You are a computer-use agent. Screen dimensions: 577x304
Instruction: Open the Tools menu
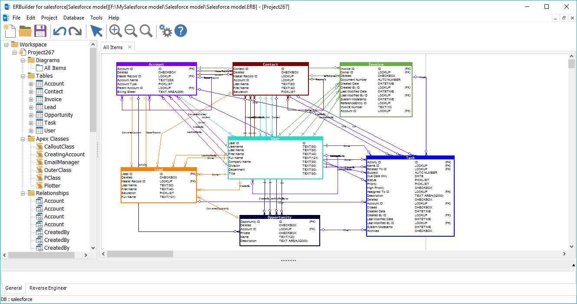click(x=96, y=18)
